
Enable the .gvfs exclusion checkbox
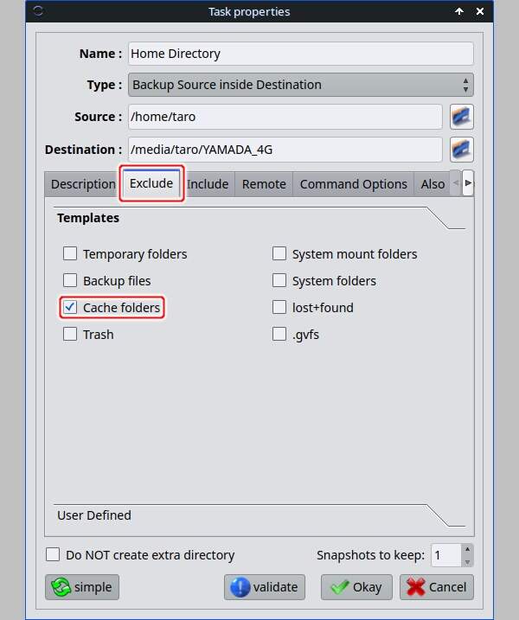[x=279, y=334]
